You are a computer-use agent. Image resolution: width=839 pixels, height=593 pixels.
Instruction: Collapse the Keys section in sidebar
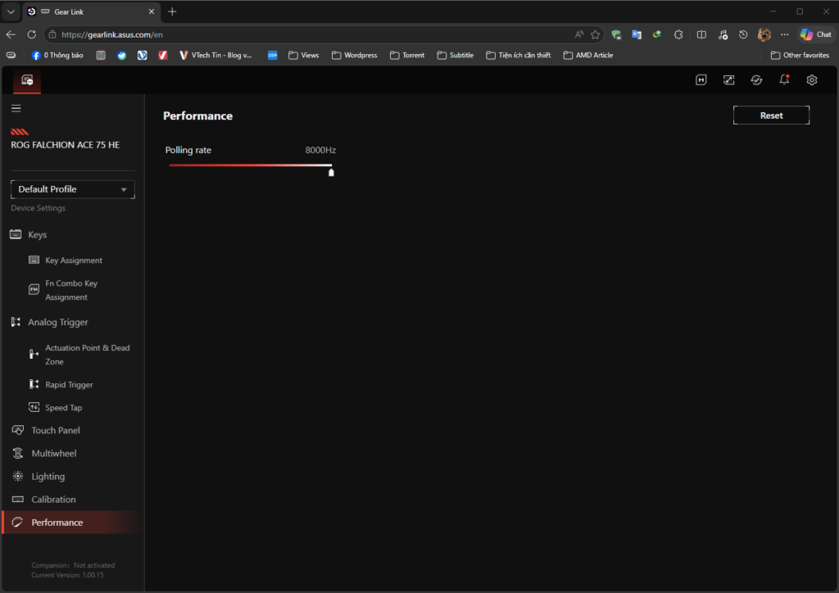[37, 234]
